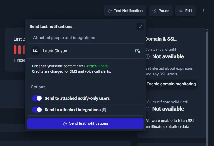Click the Domain & SSL heading

pos(161,39)
